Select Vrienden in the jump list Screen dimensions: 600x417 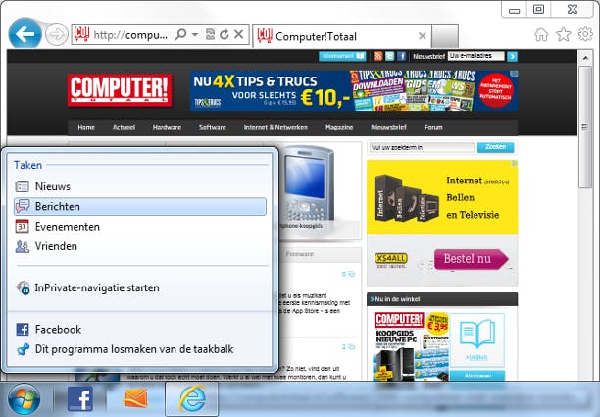[140, 246]
